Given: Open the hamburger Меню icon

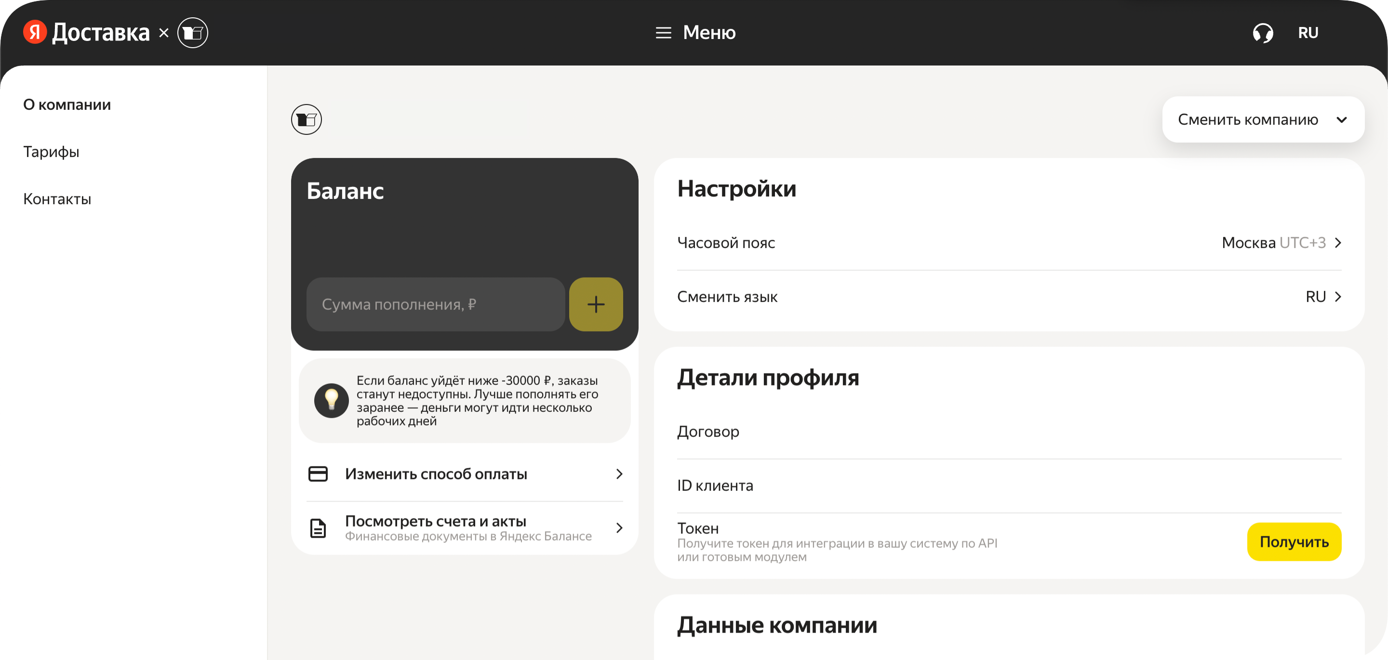Looking at the screenshot, I should point(663,33).
